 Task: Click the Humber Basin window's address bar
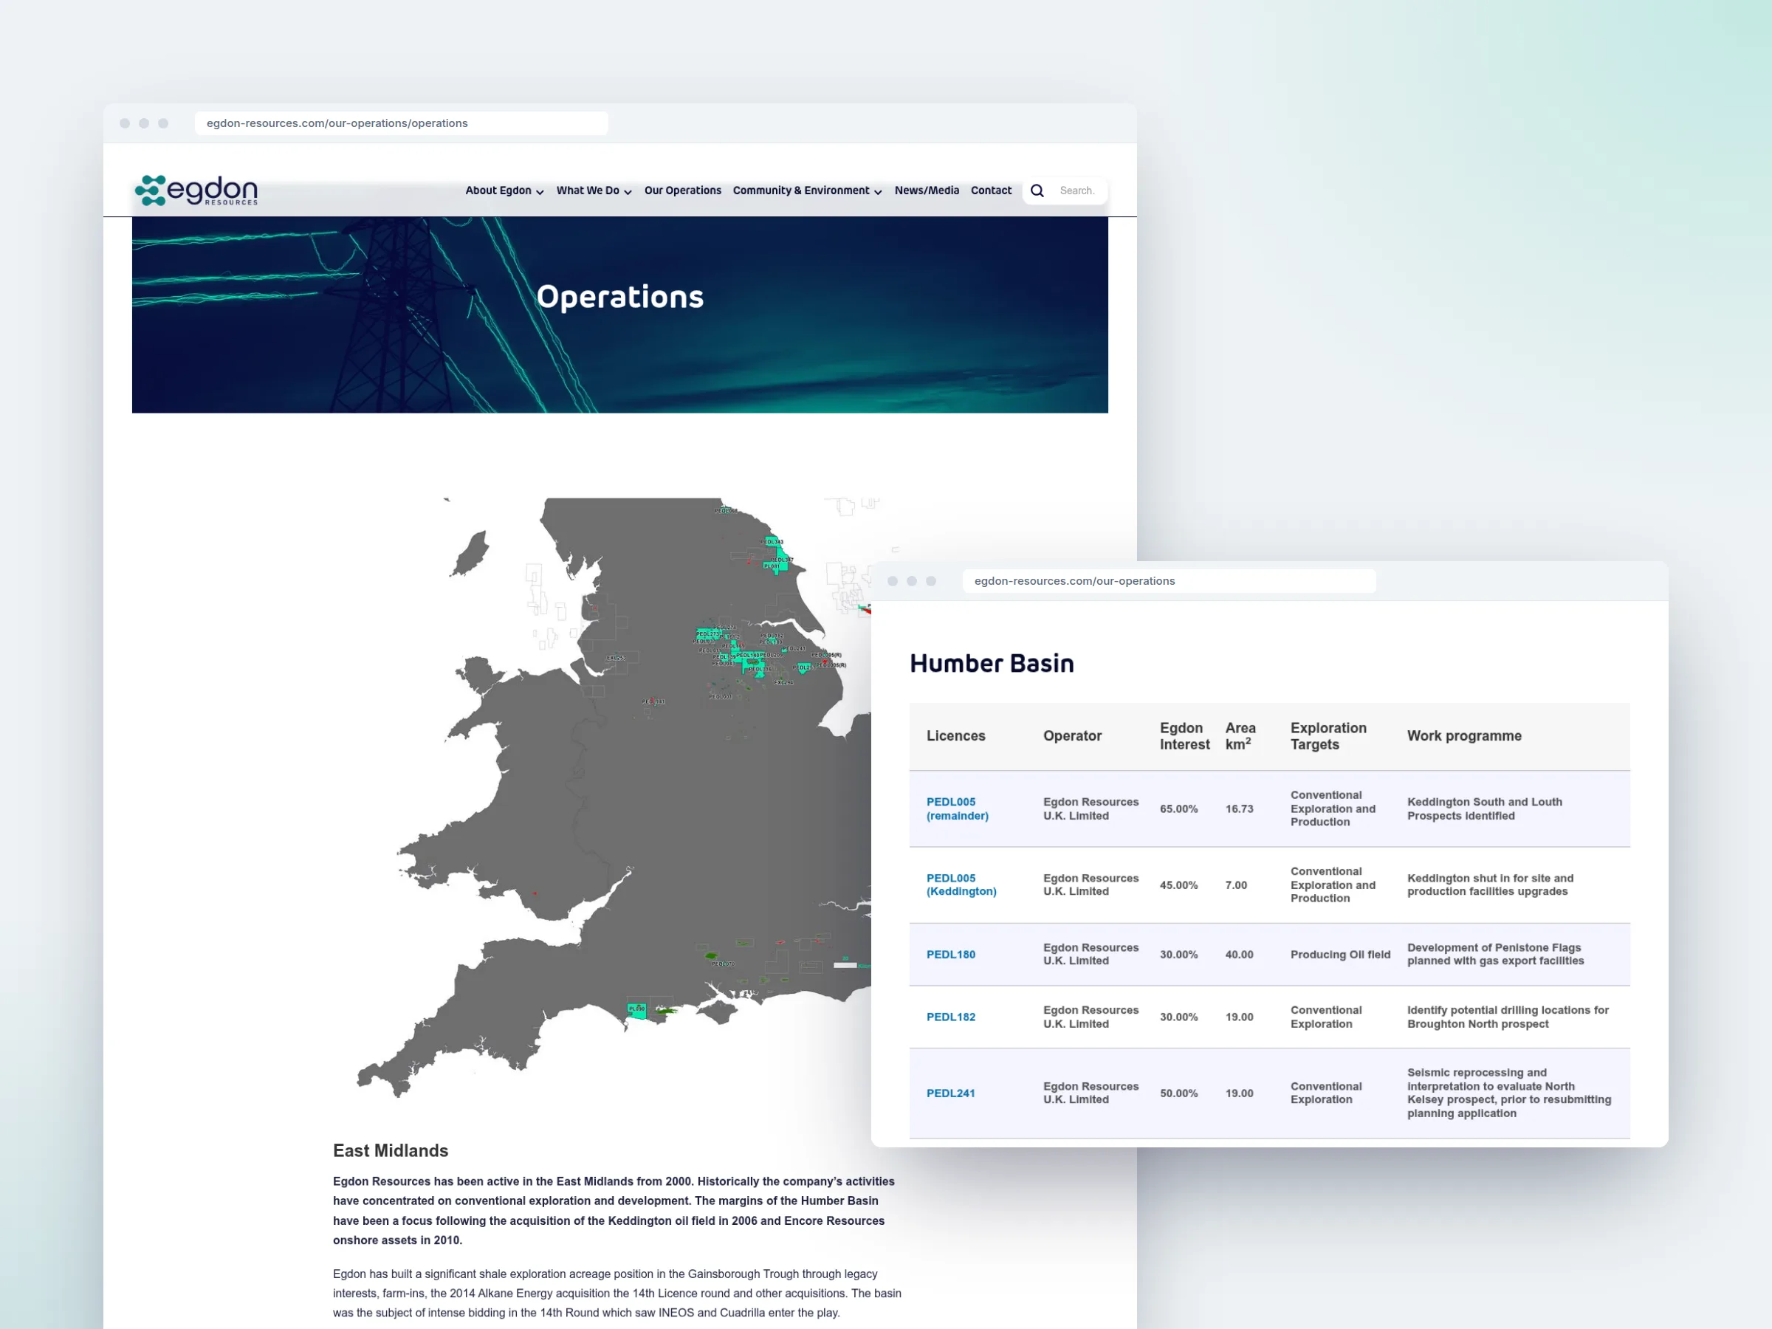(1169, 581)
